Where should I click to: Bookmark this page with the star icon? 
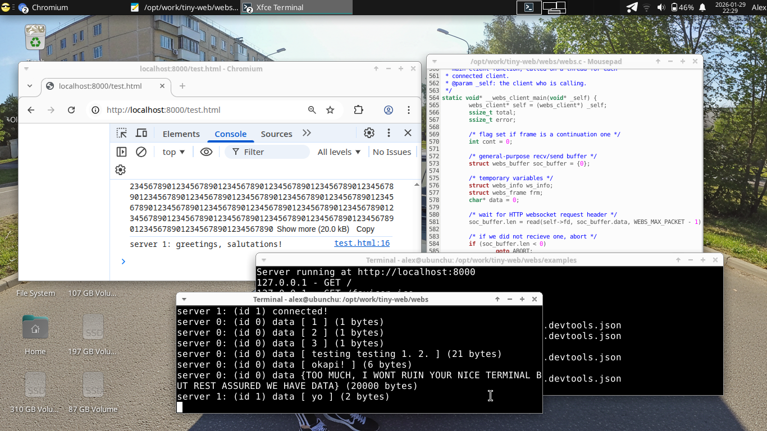coord(330,110)
